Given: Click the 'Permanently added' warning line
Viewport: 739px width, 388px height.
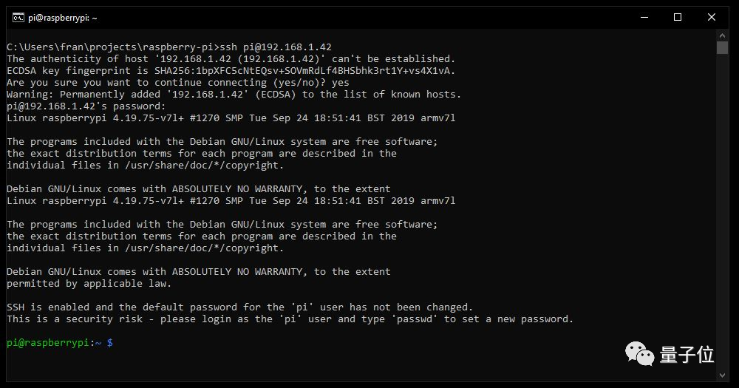Looking at the screenshot, I should 234,95.
